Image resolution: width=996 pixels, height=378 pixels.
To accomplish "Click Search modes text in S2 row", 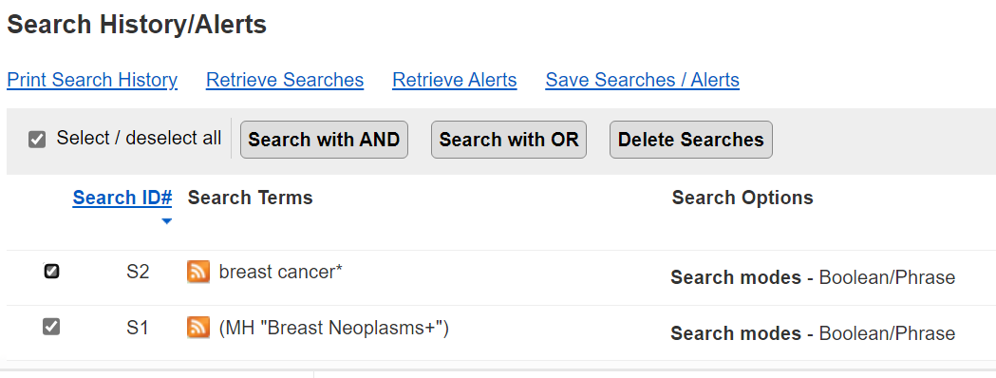I will click(x=736, y=277).
